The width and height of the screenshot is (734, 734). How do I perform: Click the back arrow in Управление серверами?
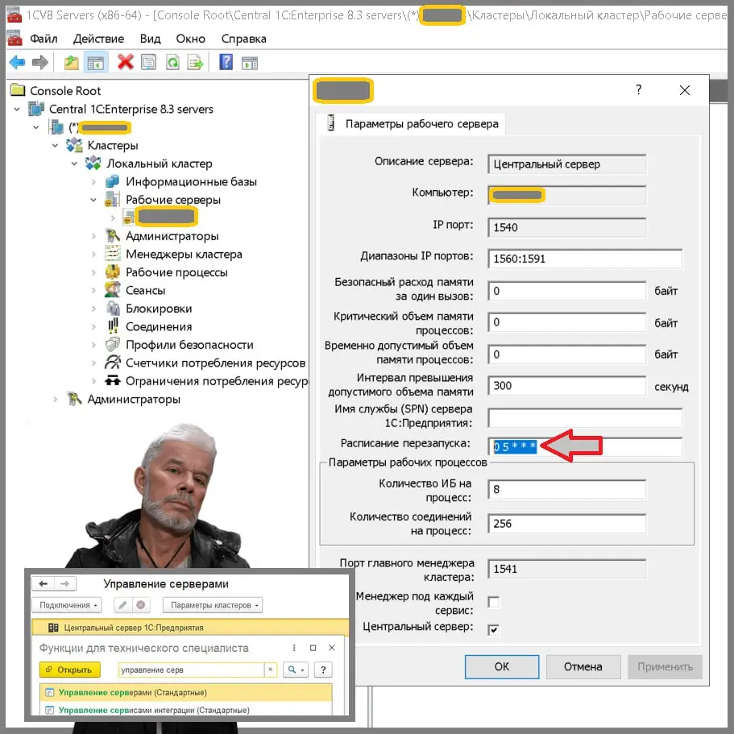[x=44, y=584]
